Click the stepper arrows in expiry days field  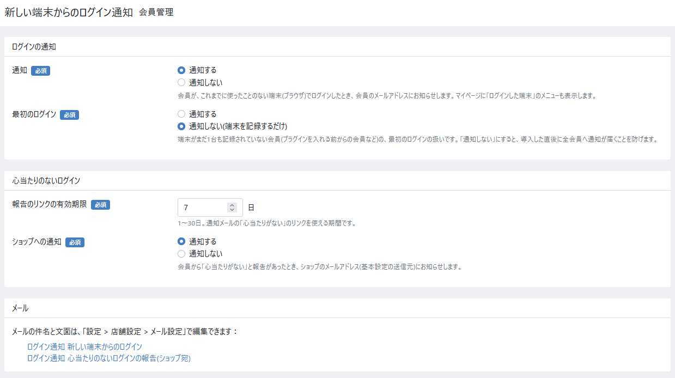tap(232, 208)
